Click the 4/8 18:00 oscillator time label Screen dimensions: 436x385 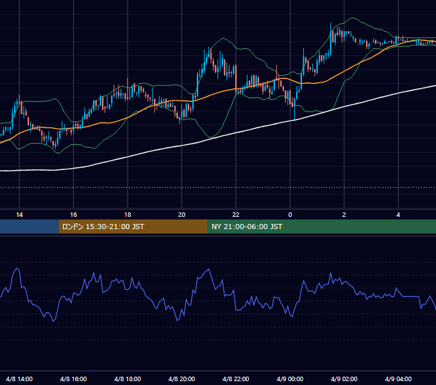(x=128, y=379)
